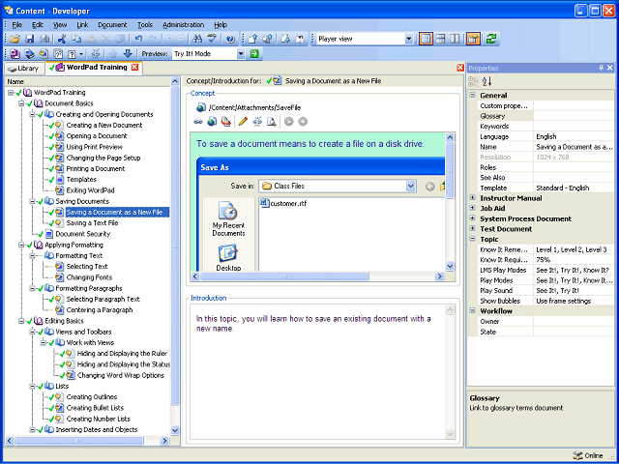
Task: Click the link chain icon in Concept pane
Action: click(199, 122)
